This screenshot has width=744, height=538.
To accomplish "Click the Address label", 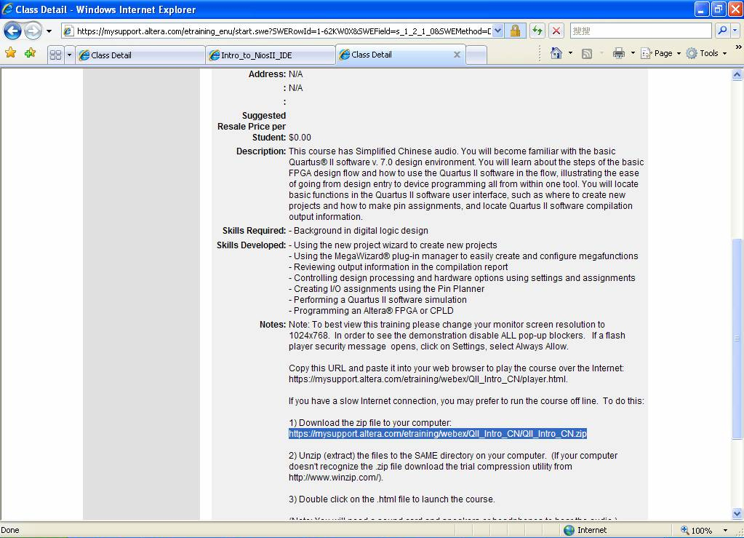I will click(267, 74).
